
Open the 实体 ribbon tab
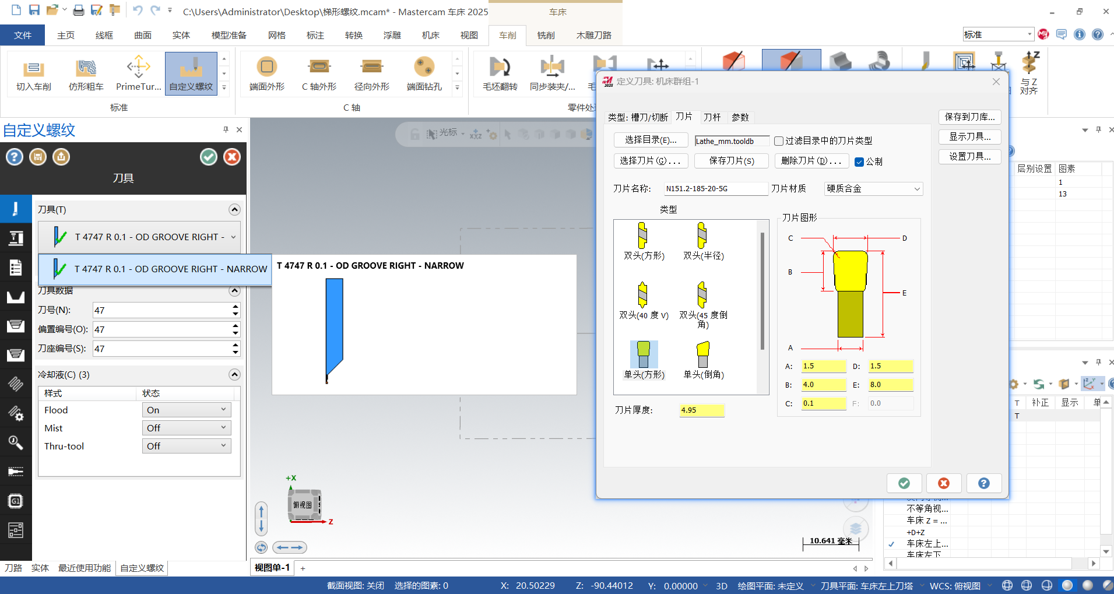pos(181,35)
